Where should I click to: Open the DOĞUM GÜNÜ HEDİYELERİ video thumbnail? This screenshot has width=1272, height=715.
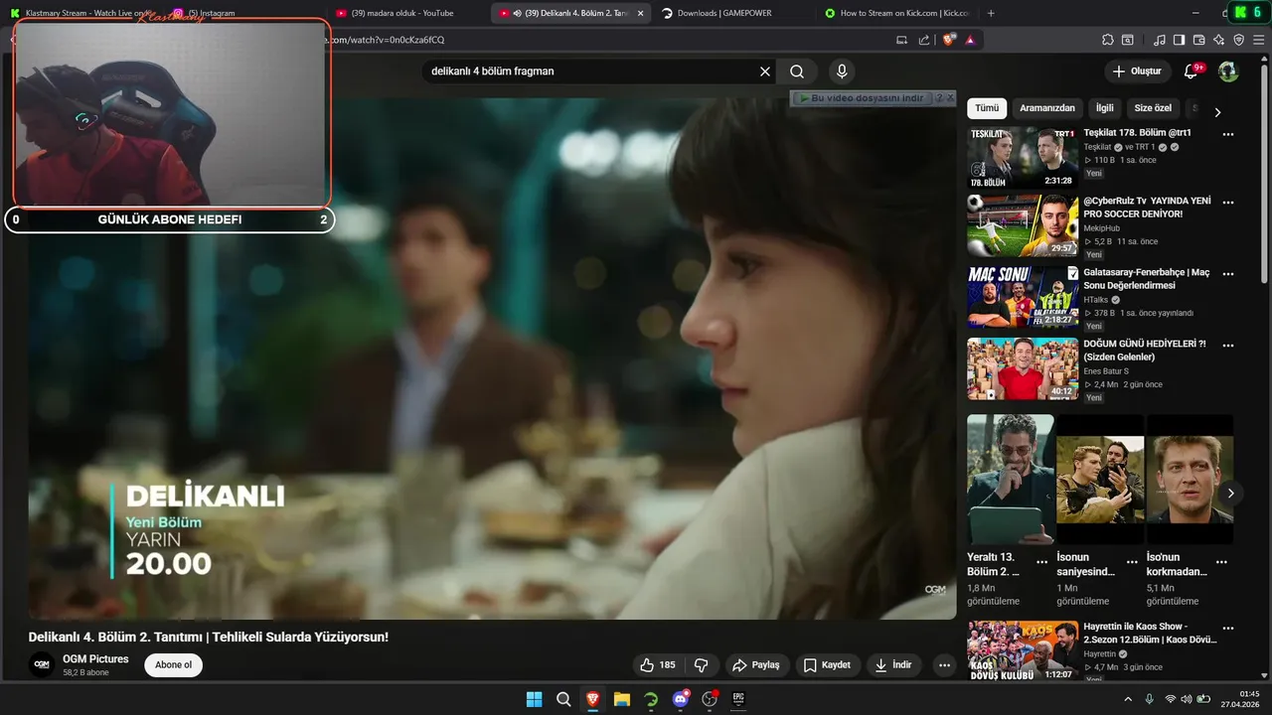[1023, 368]
